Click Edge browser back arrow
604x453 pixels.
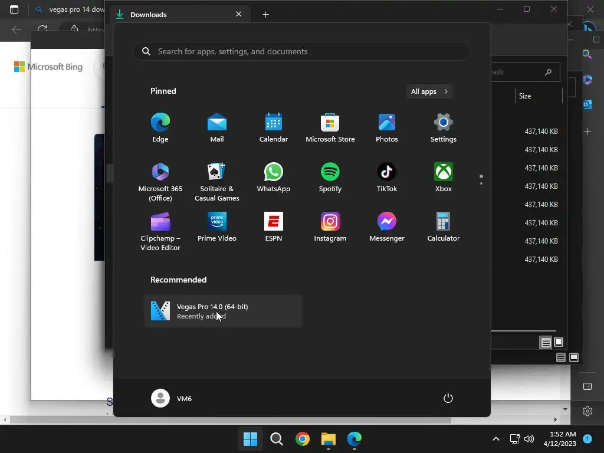tap(16, 29)
